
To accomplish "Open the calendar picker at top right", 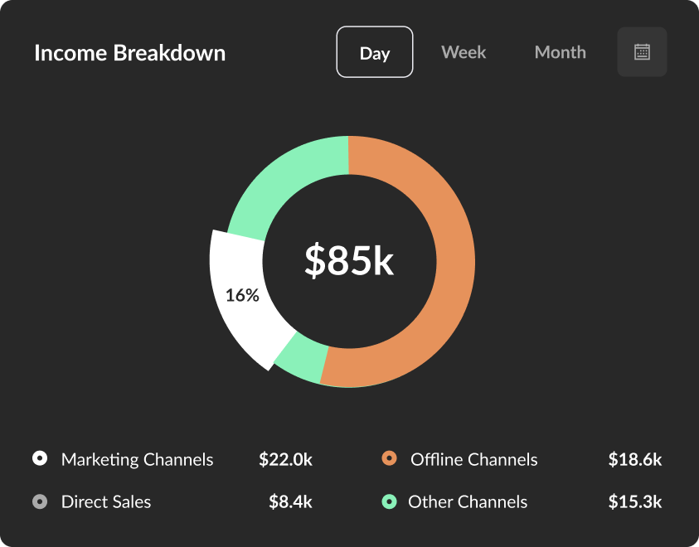I will pos(642,51).
